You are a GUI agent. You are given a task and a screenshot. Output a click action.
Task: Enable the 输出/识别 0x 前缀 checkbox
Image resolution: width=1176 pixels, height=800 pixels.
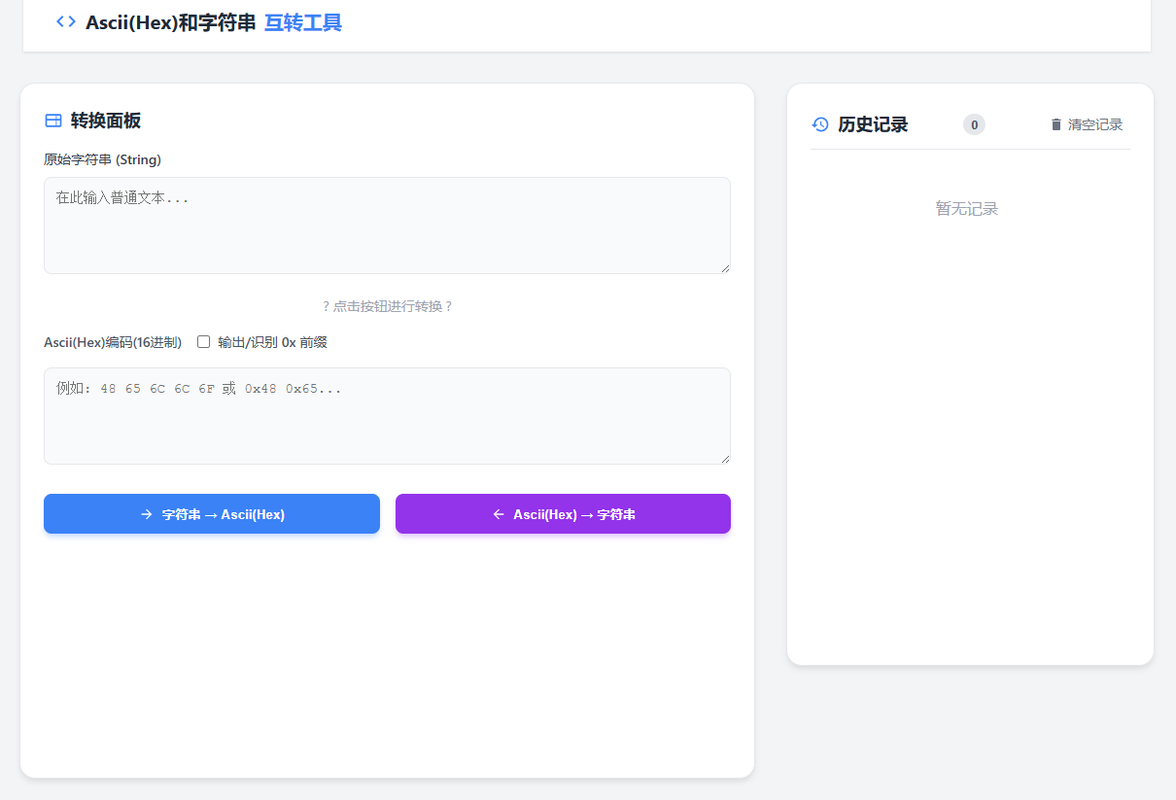tap(204, 342)
